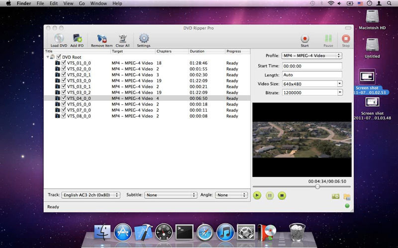This screenshot has width=398, height=248.
Task: Open the File menu
Action: coord(40,3)
